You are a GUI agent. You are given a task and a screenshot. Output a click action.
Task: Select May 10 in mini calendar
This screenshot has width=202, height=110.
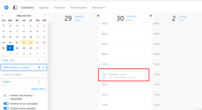(37, 31)
